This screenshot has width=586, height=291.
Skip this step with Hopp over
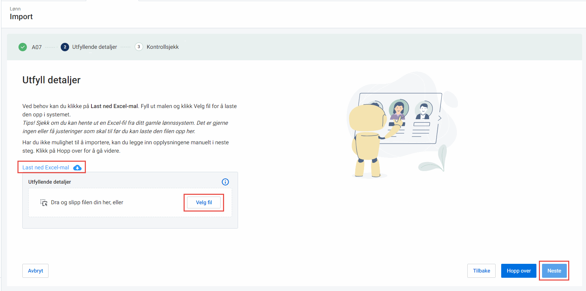pos(519,271)
